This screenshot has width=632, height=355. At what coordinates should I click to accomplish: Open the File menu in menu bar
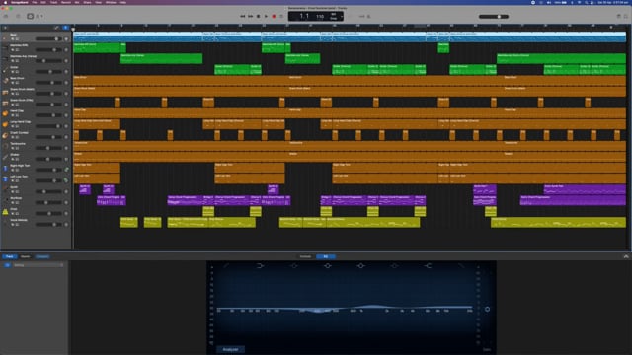click(x=35, y=2)
